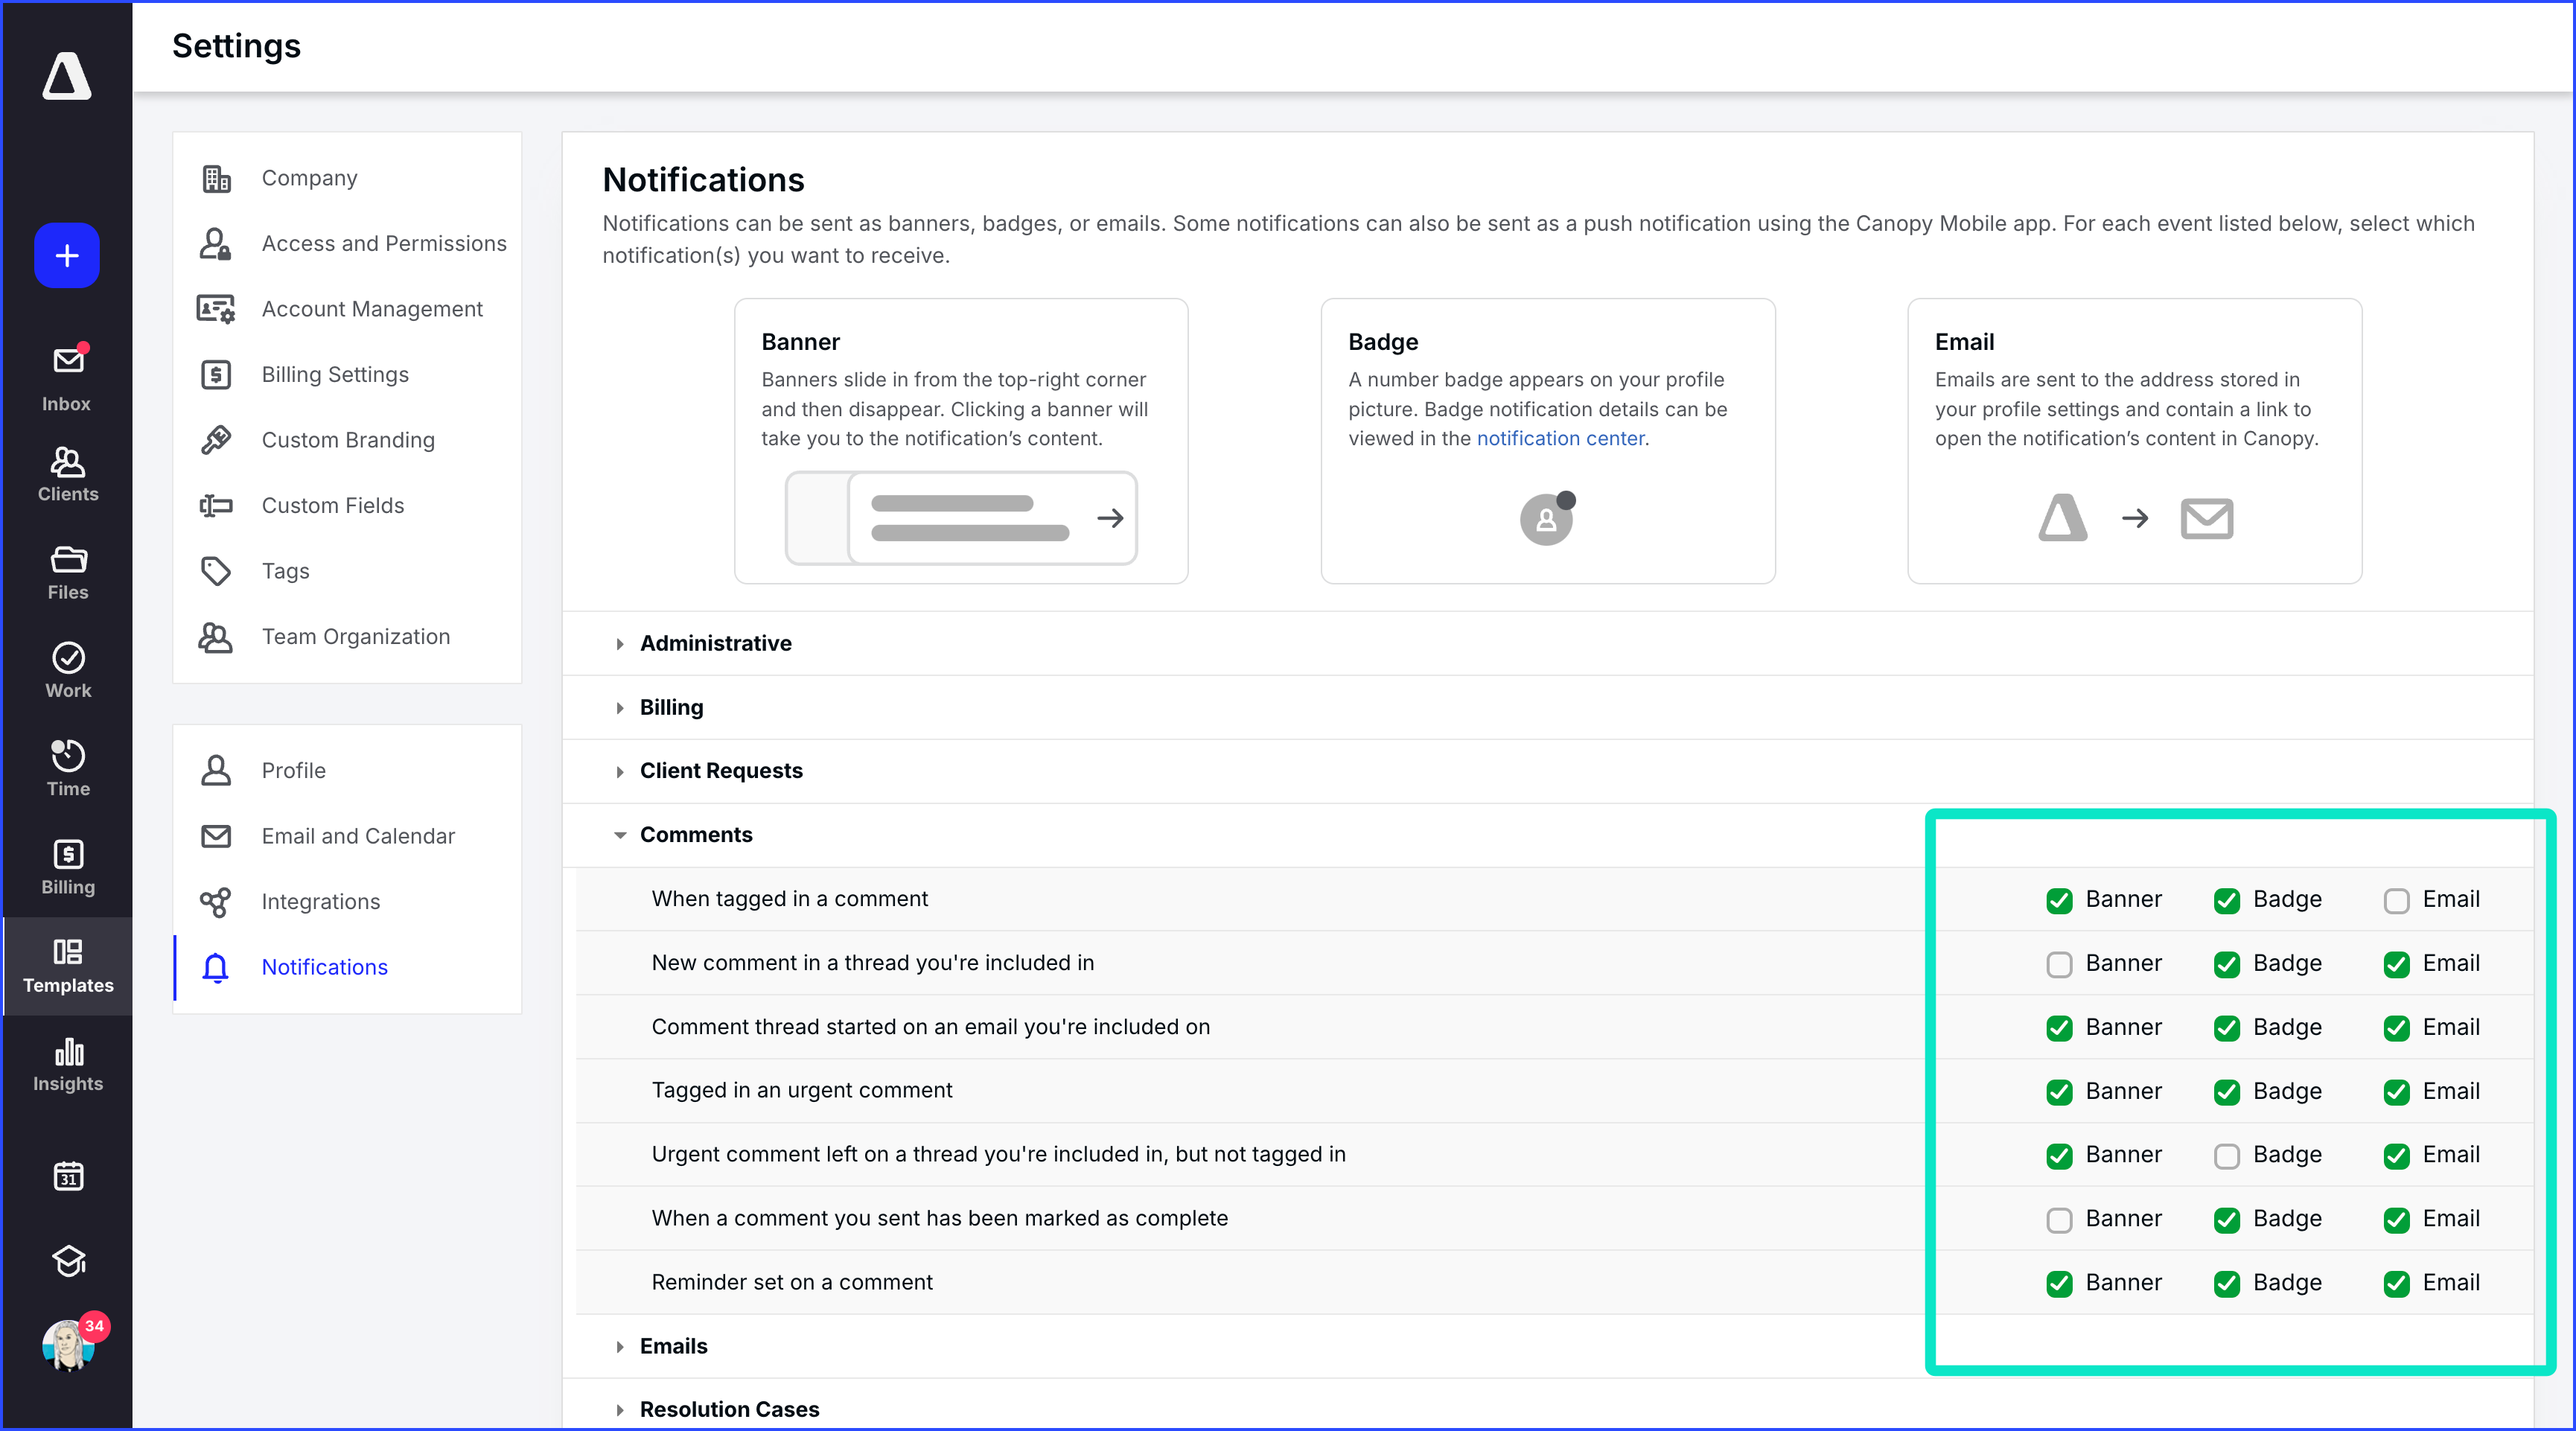Enable Email for 'When tagged in a comment'
This screenshot has width=2576, height=1431.
pos(2396,900)
